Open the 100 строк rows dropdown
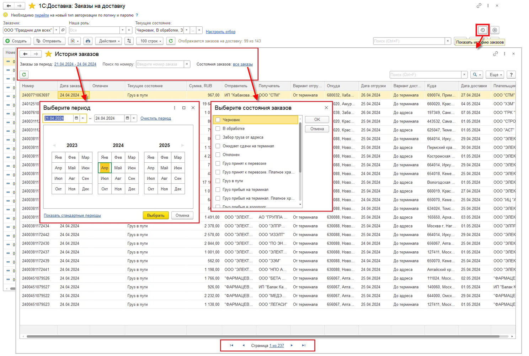The image size is (529, 356). click(150, 41)
